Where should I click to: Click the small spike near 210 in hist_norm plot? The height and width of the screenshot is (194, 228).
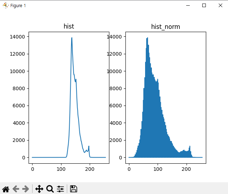tap(190, 147)
